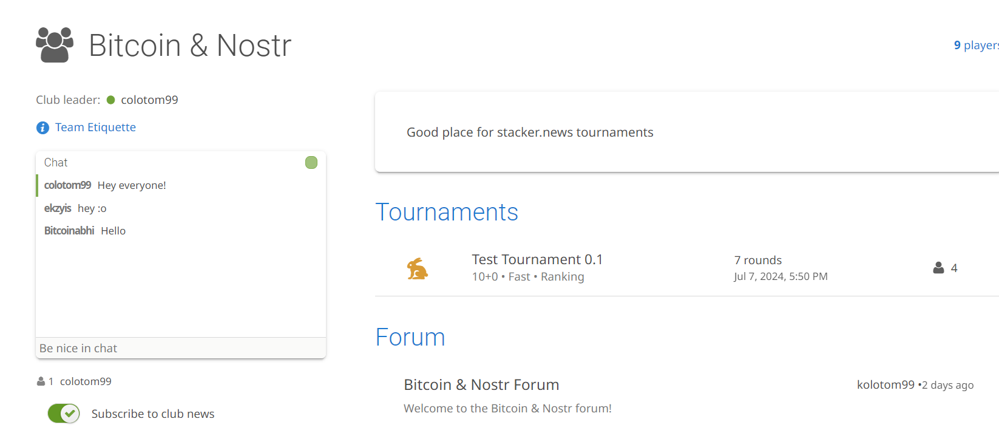
Task: Open the Team Etiquette link
Action: click(95, 128)
